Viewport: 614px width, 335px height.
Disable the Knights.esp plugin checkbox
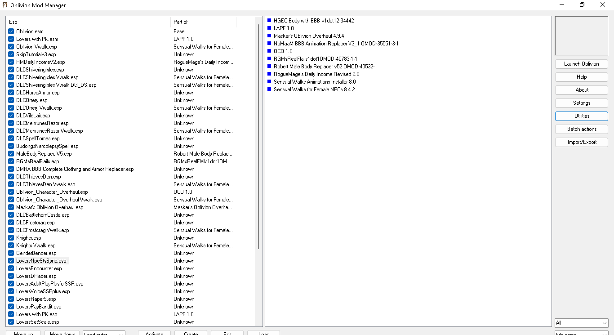click(x=11, y=238)
